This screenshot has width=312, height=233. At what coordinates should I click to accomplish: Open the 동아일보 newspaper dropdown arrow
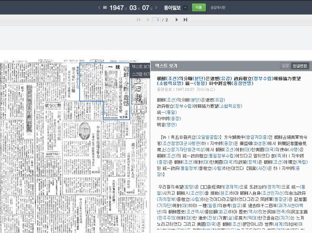[185, 8]
